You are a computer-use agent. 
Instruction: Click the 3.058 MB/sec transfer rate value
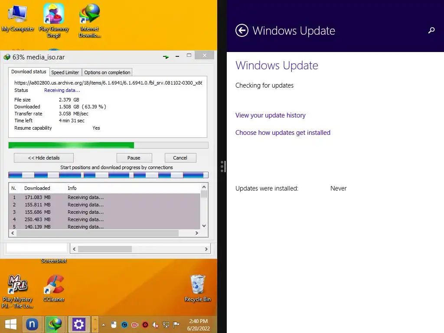[x=74, y=114]
